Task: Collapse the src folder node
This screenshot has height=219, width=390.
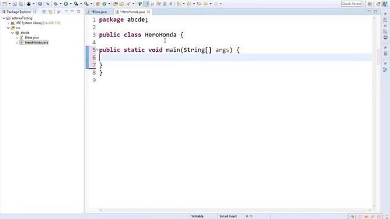Action: coord(8,28)
